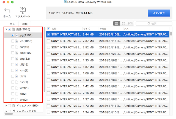Click the file list vertical scrollbar
This screenshot has width=176, height=119.
(171, 34)
